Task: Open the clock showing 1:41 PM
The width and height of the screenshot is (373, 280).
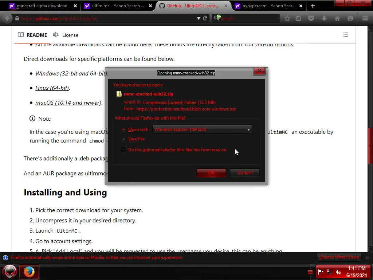Action: [x=357, y=272]
